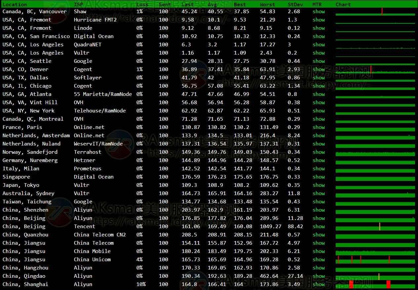Viewport: 418px width, 290px height.
Task: Select the Denver Cogent latency chart
Action: [x=375, y=69]
